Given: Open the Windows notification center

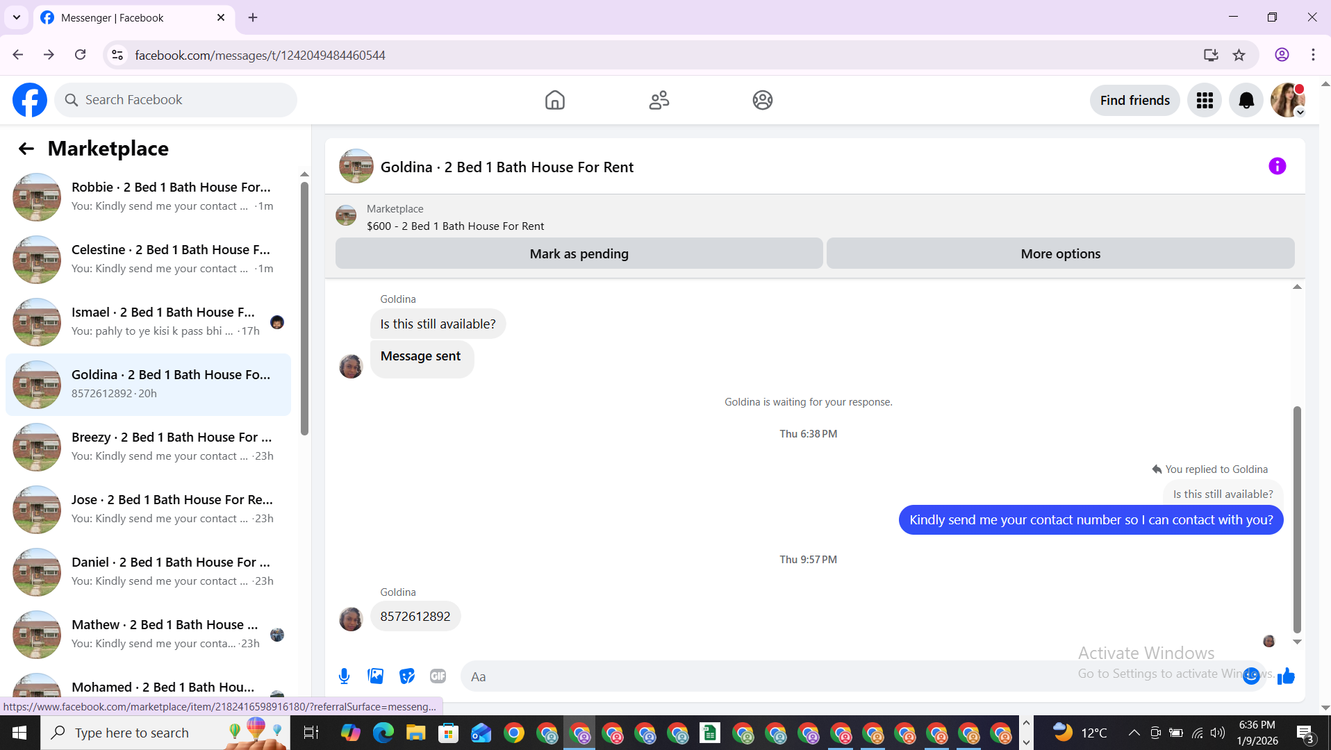Looking at the screenshot, I should point(1305,733).
